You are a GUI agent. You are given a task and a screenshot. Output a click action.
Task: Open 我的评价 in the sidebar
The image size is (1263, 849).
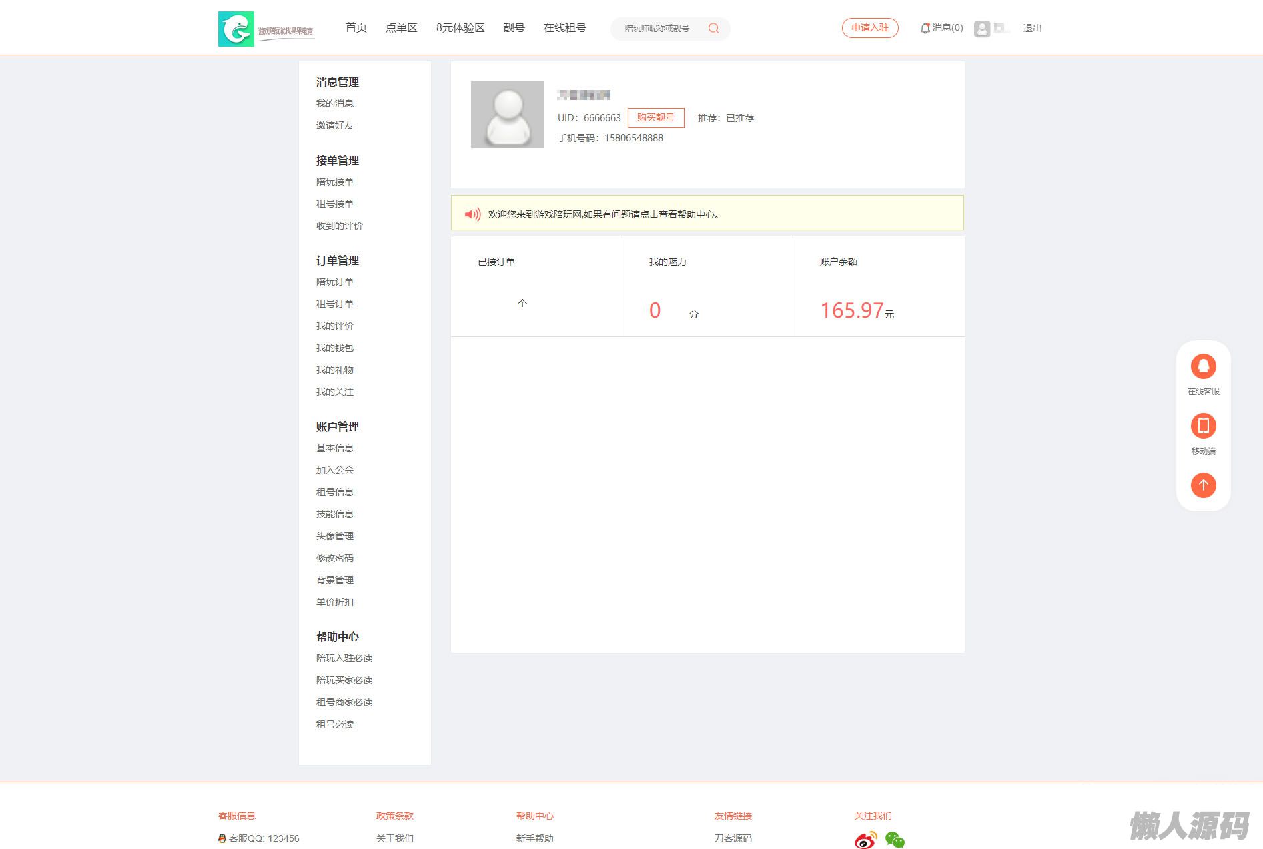335,326
